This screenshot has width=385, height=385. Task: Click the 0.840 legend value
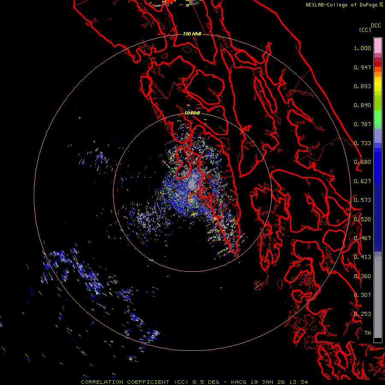coord(362,105)
